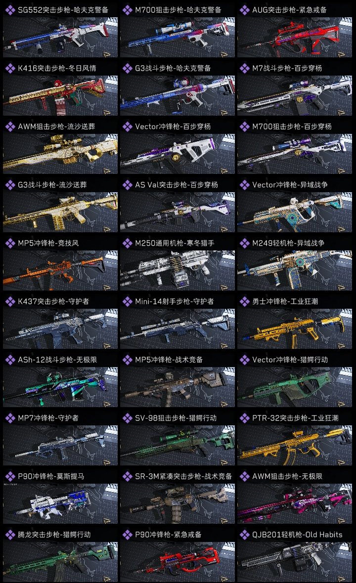Click the purple rarity icon beside 勇士冲锋枪-工业狂潮
The width and height of the screenshot is (356, 583).
[244, 301]
